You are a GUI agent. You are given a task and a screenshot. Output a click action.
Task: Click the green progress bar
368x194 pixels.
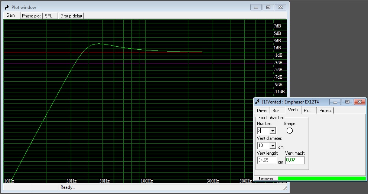(322, 178)
